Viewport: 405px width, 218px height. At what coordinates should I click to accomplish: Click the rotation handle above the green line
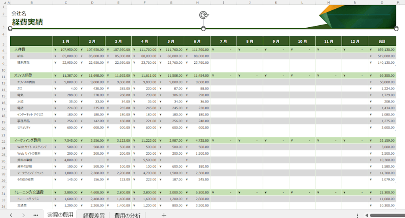point(204,15)
